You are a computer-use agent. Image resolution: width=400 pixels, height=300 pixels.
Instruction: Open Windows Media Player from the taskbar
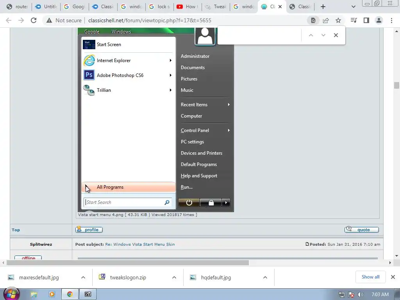(x=52, y=294)
